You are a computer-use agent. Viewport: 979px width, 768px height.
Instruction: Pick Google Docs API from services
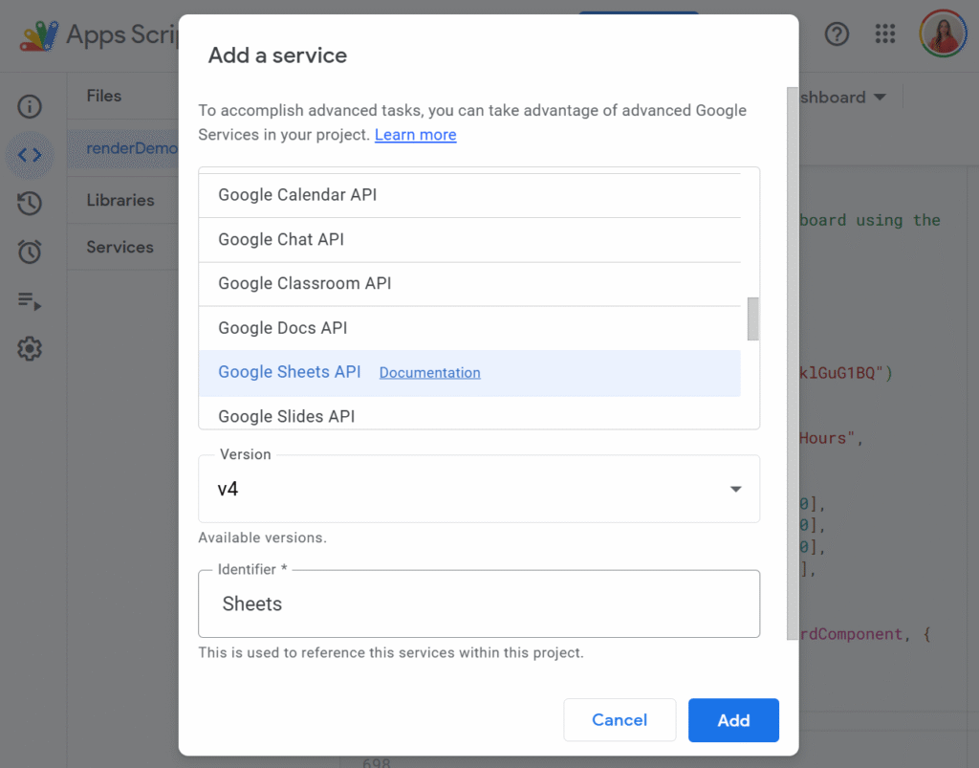[282, 328]
